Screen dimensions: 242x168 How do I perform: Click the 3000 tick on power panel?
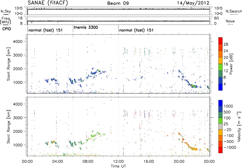tap(18, 55)
